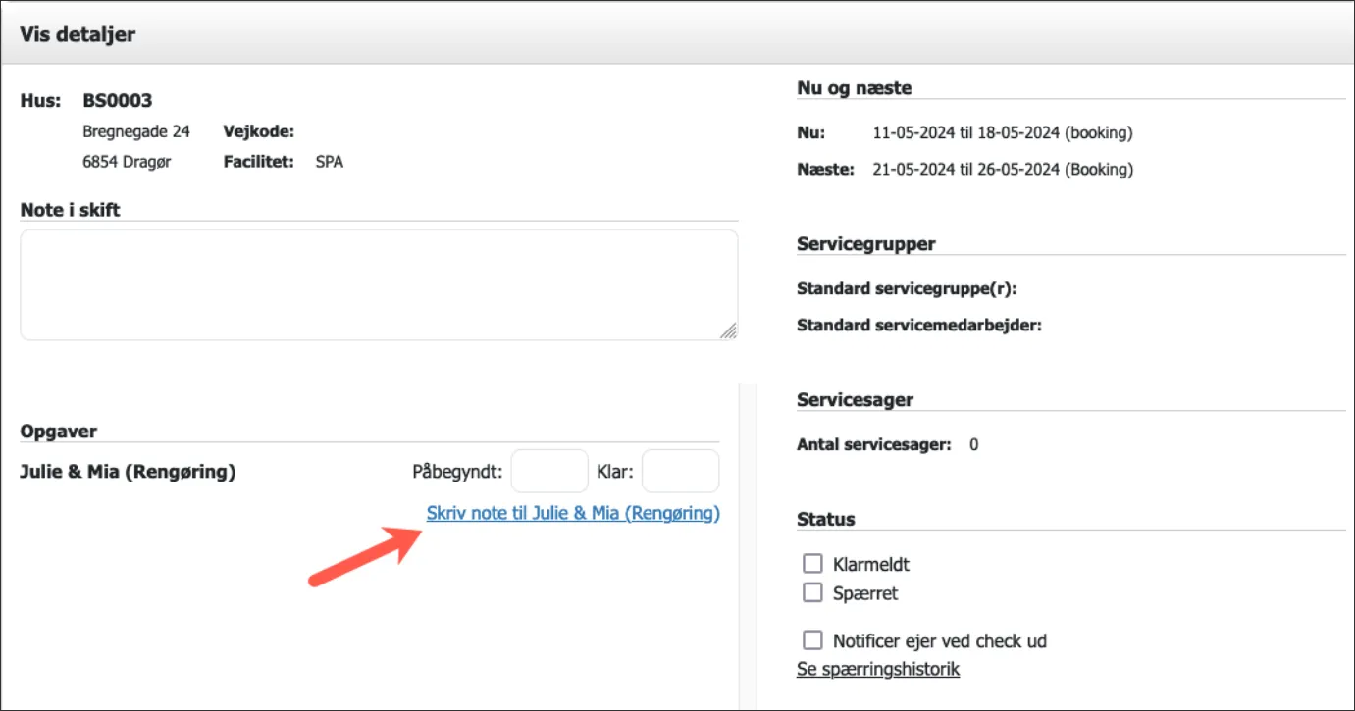Screen dimensions: 1355x711
Task: Click the Vis detaljer title bar
Action: click(x=78, y=33)
